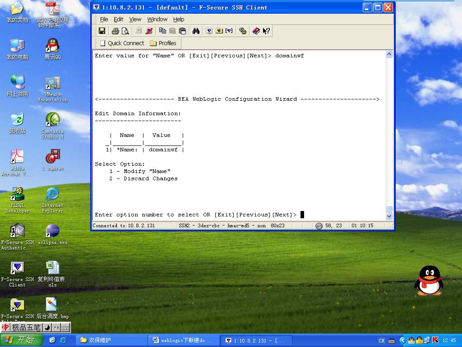Click the Paste clipboard icon
The height and width of the screenshot is (347, 462).
point(182,31)
